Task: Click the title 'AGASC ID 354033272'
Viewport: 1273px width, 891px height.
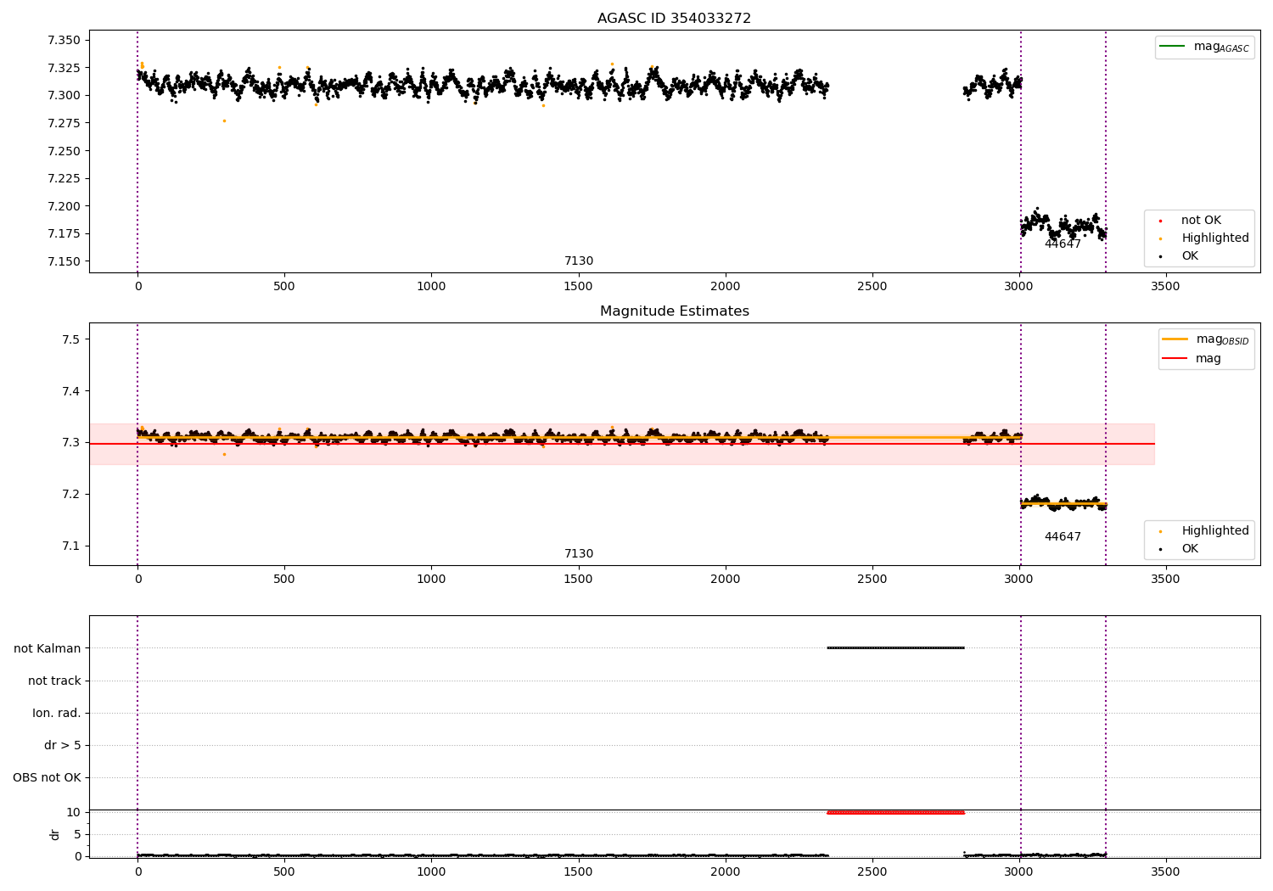Action: (674, 19)
